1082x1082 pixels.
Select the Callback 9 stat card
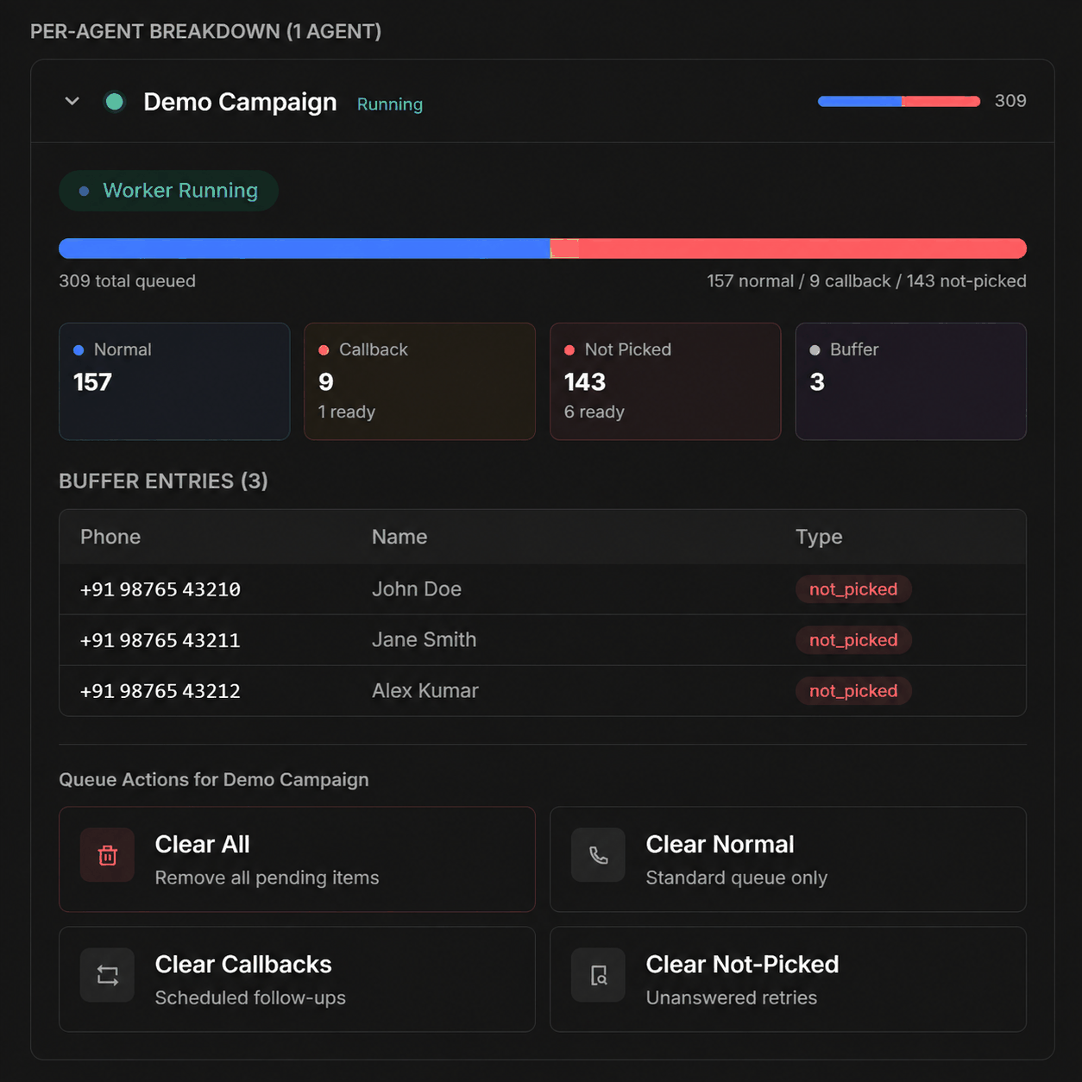point(419,381)
